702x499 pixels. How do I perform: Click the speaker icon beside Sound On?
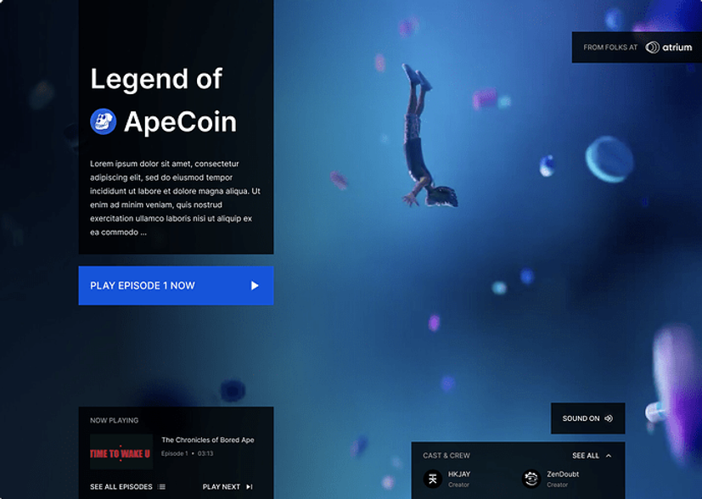click(x=609, y=418)
